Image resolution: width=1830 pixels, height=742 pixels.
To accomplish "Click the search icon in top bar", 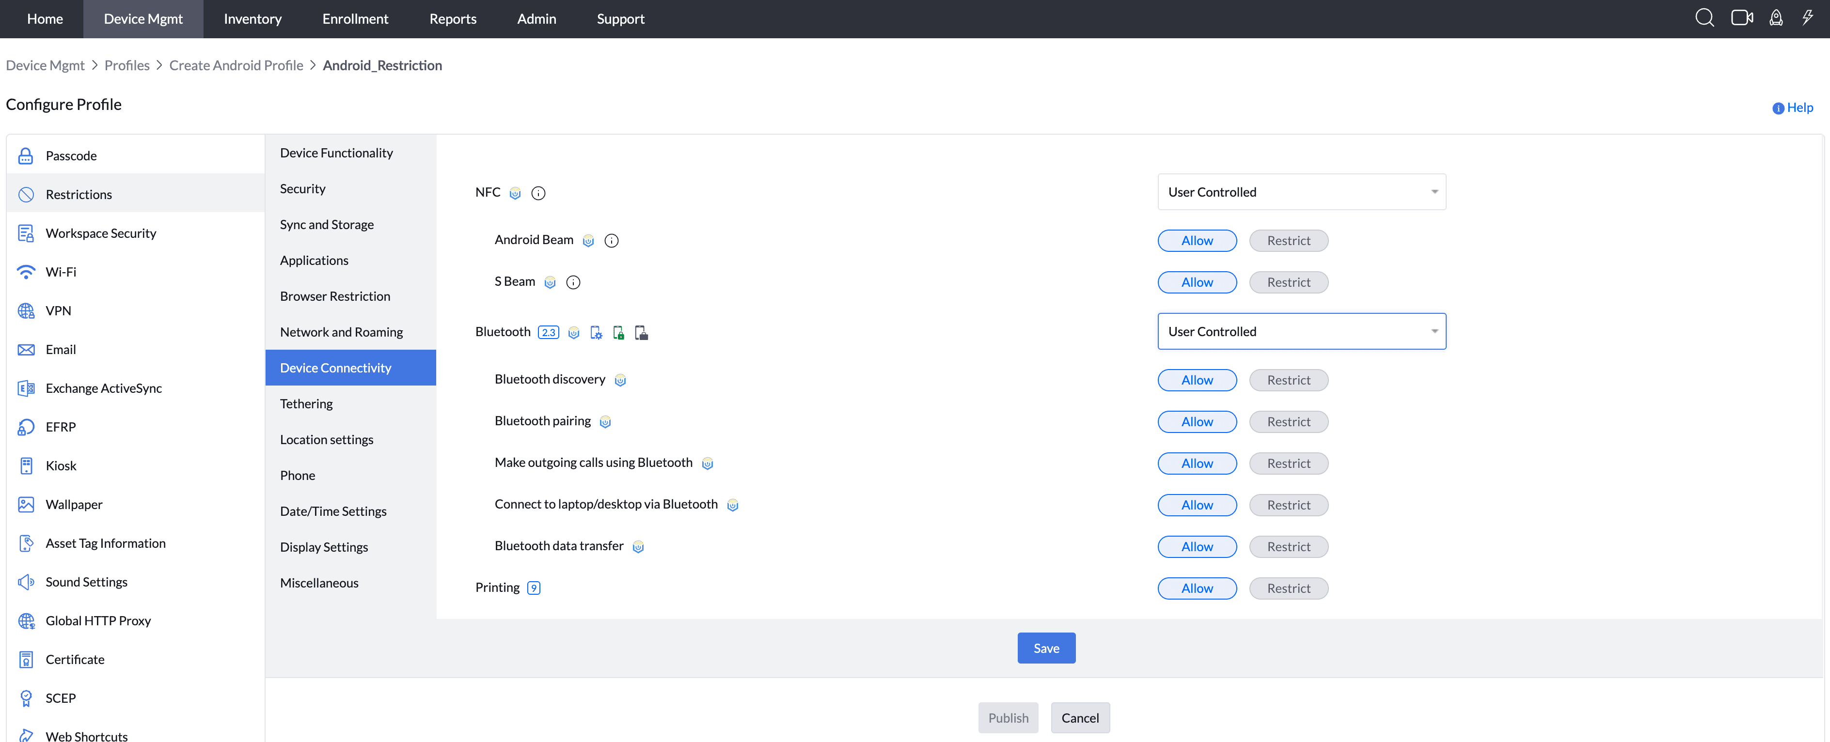I will pos(1704,18).
